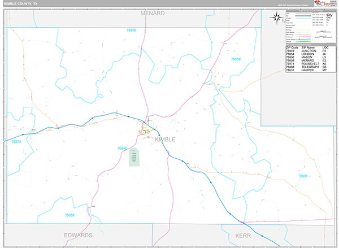The width and height of the screenshot is (339, 248).
Task: Click the 78631 ZIP label on east side
Action: [305, 176]
